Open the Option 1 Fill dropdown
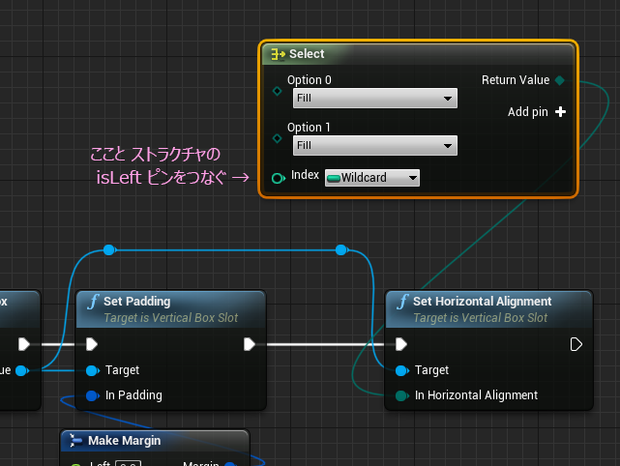The width and height of the screenshot is (620, 466). (x=375, y=145)
